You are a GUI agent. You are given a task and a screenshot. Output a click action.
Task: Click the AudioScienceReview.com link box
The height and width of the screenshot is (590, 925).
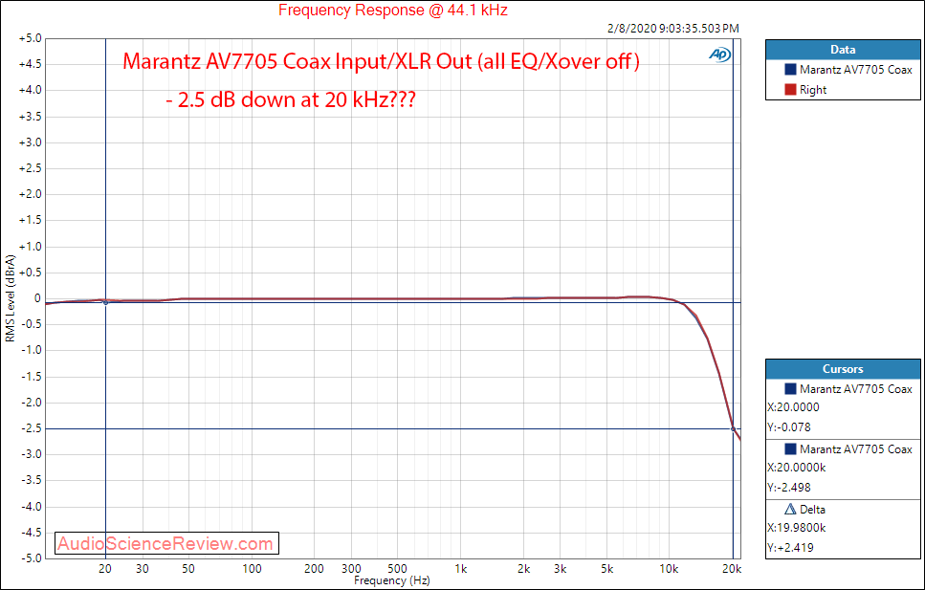[x=166, y=543]
